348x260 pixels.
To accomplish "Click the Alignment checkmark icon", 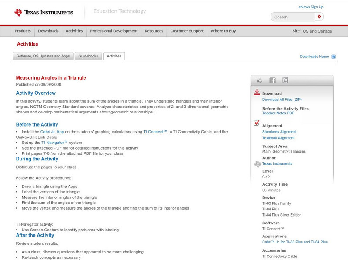I will click(257, 123).
